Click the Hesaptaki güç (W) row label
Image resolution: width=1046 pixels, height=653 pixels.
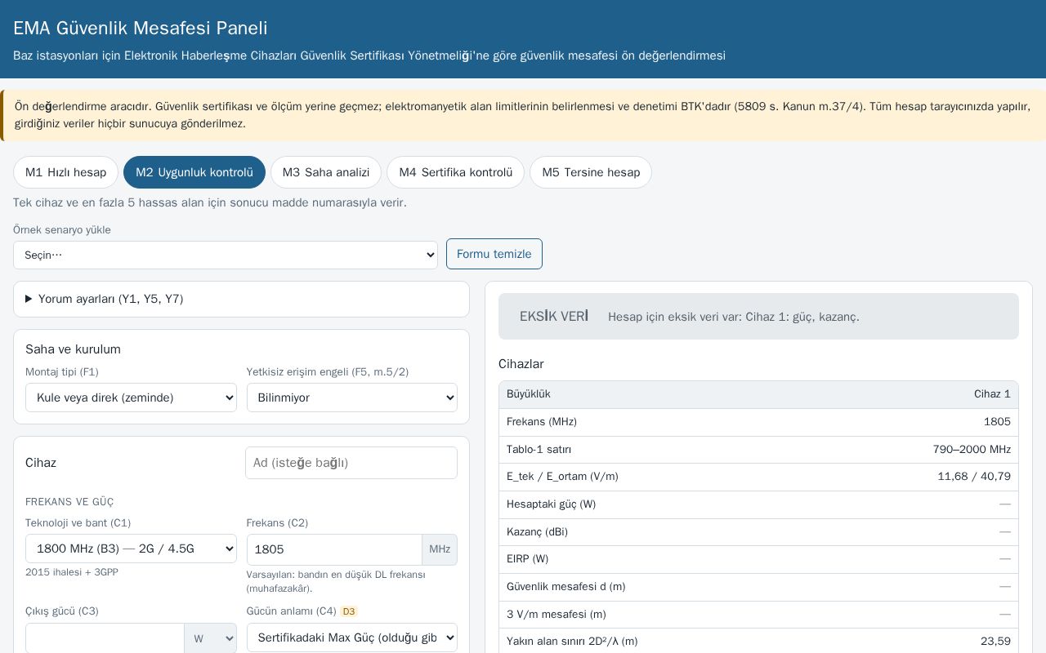point(551,504)
